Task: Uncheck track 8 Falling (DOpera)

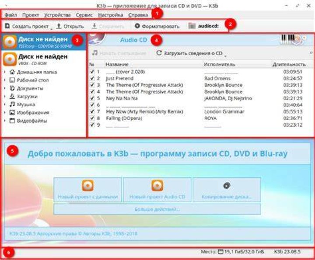Action: click(92, 118)
